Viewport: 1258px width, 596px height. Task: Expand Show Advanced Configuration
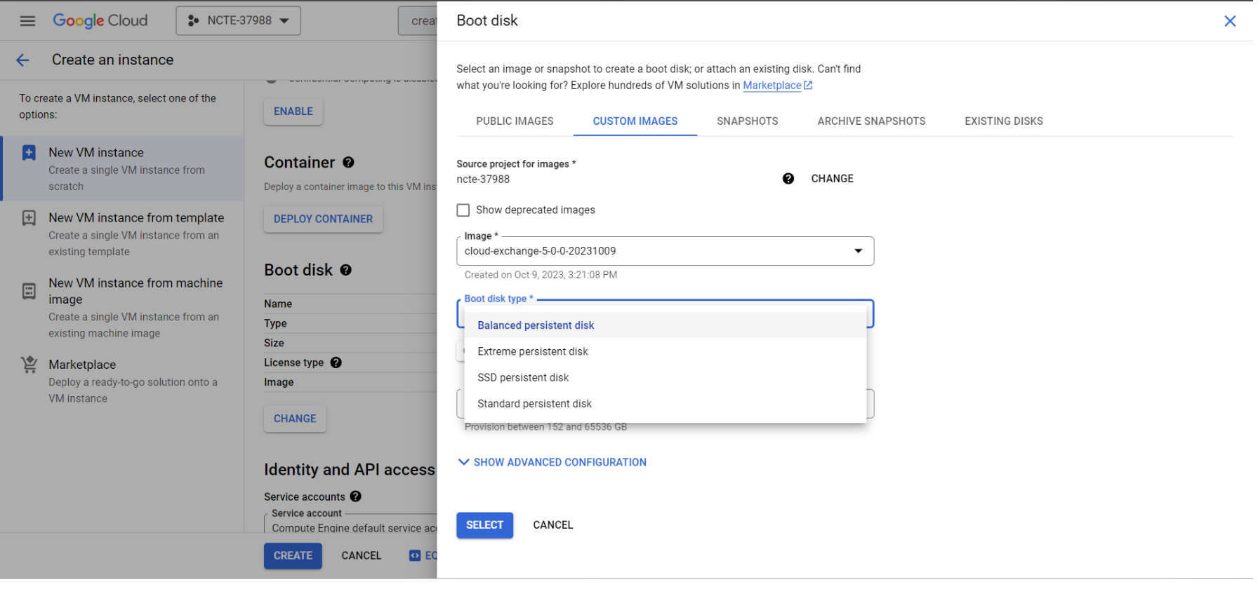click(x=552, y=463)
